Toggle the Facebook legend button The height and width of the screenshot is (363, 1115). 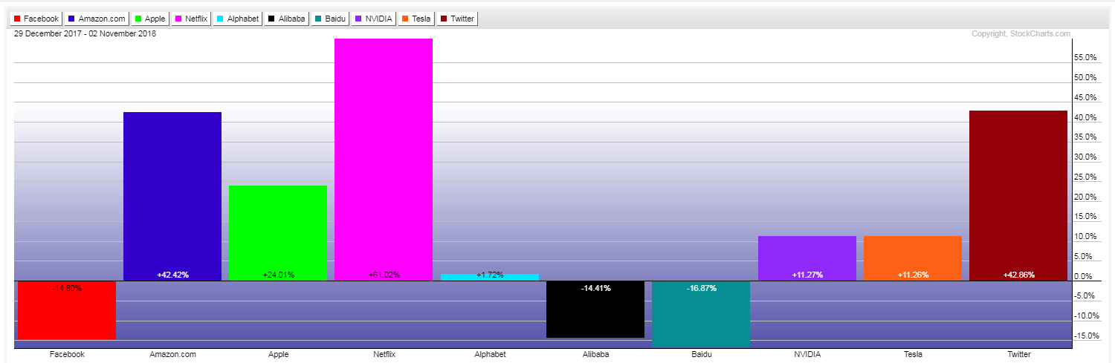point(36,19)
